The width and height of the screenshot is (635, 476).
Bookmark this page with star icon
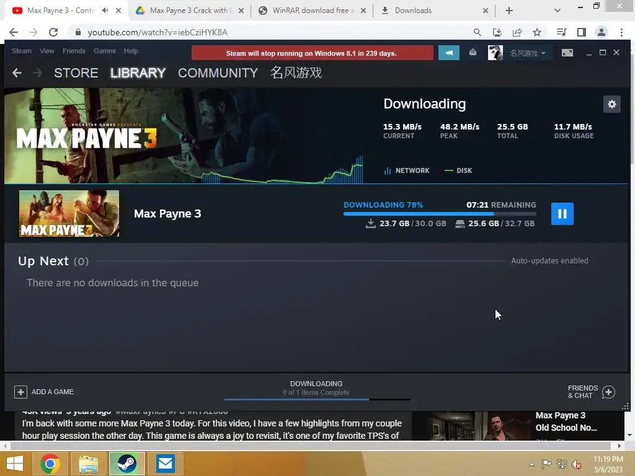[537, 32]
